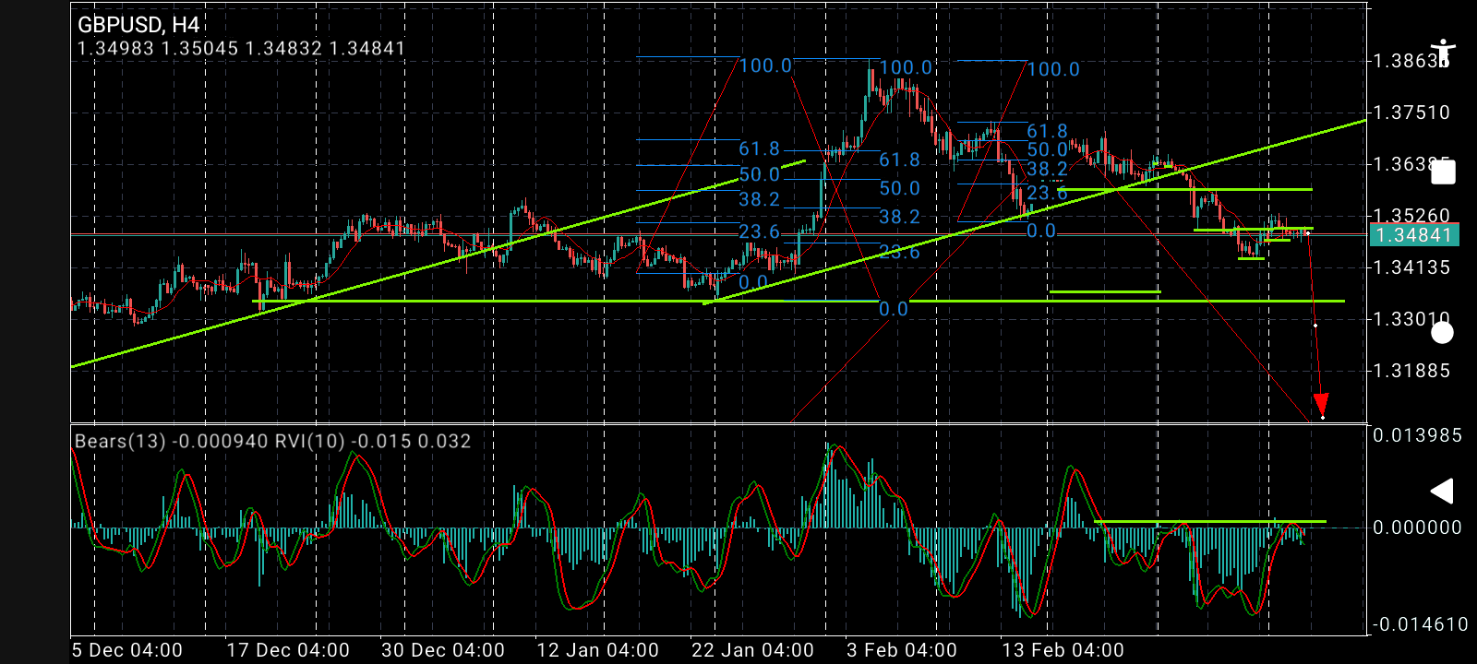Tap the accessibility figure icon
The height and width of the screenshot is (664, 1477).
pyautogui.click(x=1442, y=53)
